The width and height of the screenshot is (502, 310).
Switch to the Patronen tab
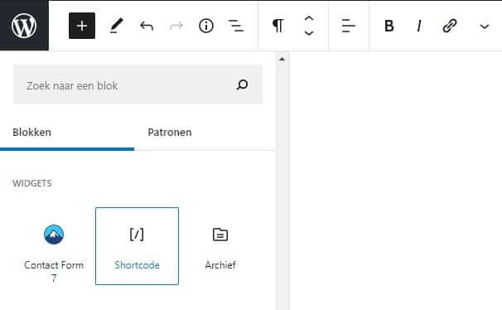pos(170,133)
